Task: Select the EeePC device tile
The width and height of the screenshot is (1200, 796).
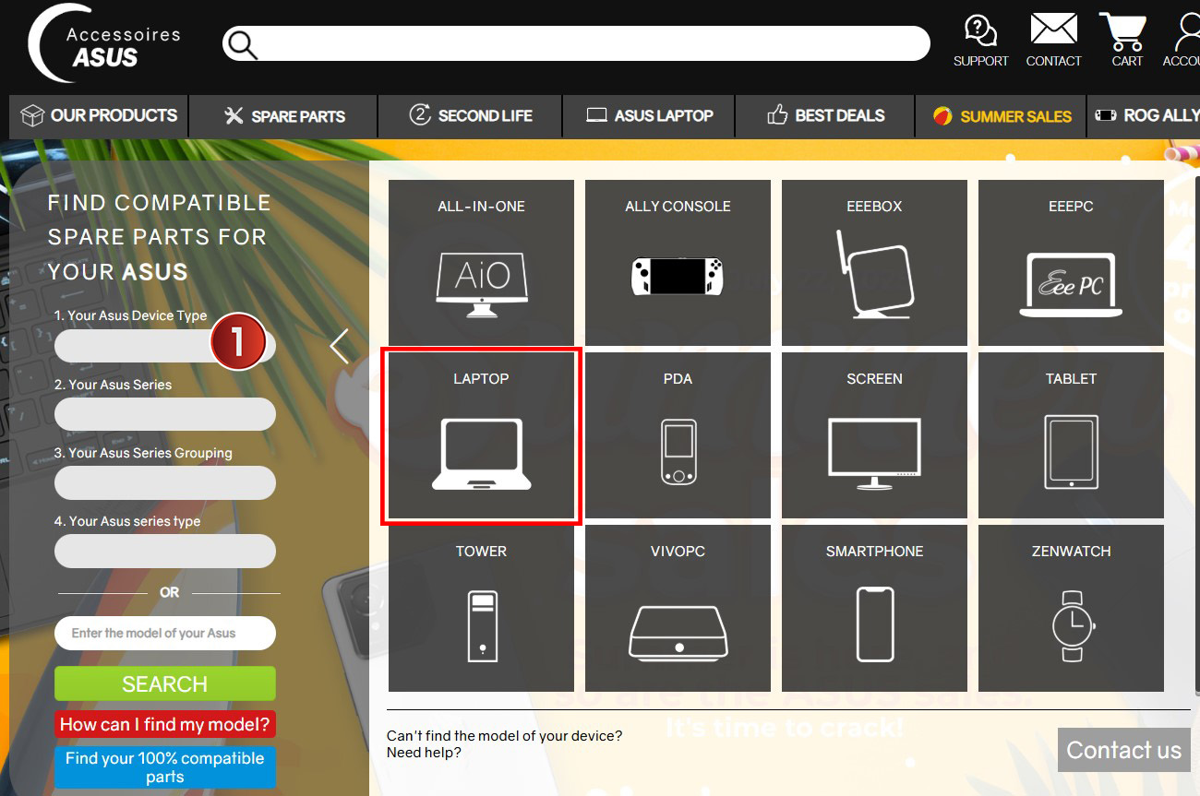Action: tap(1071, 263)
